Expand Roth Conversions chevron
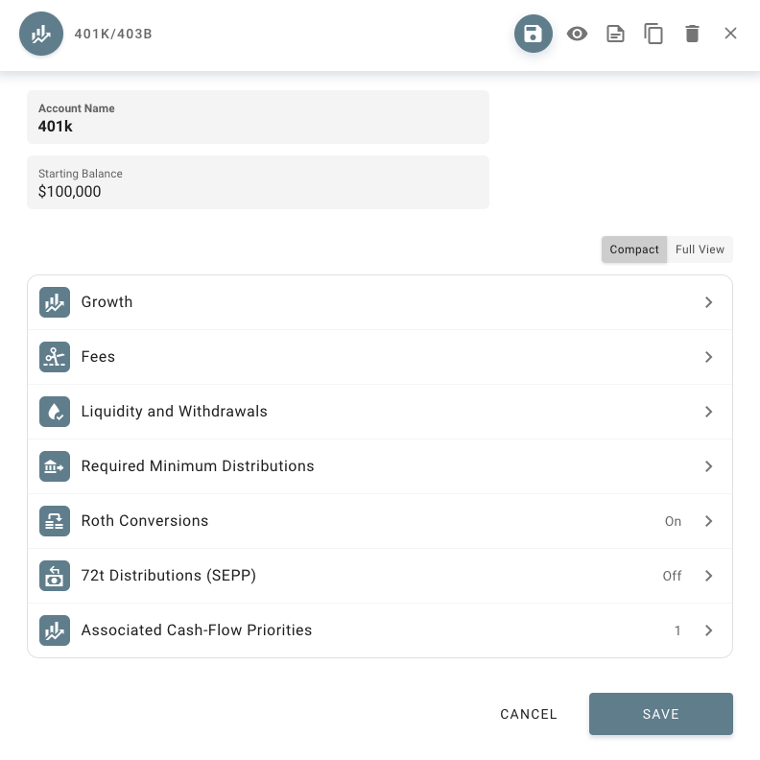 (708, 521)
